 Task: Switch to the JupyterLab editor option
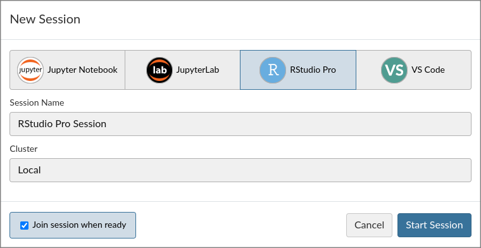pyautogui.click(x=182, y=70)
